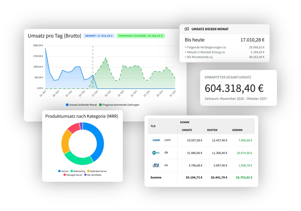This screenshot has height=211, width=301.
Task: Click the 13. Oct label on the chart axis
Action: click(x=95, y=93)
